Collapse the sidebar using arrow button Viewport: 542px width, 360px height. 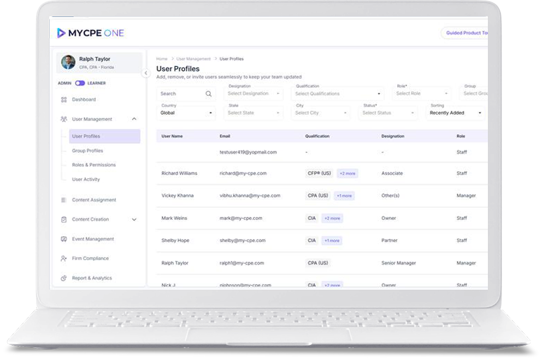pyautogui.click(x=146, y=73)
